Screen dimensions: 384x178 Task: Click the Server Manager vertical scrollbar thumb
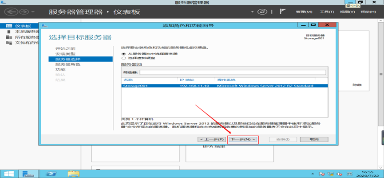click(x=381, y=74)
